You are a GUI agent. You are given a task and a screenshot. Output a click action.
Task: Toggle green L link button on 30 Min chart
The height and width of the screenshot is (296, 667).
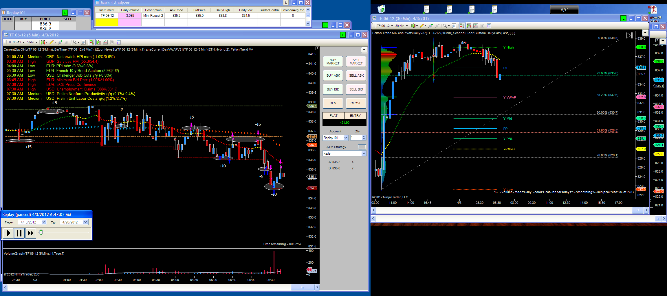623,18
